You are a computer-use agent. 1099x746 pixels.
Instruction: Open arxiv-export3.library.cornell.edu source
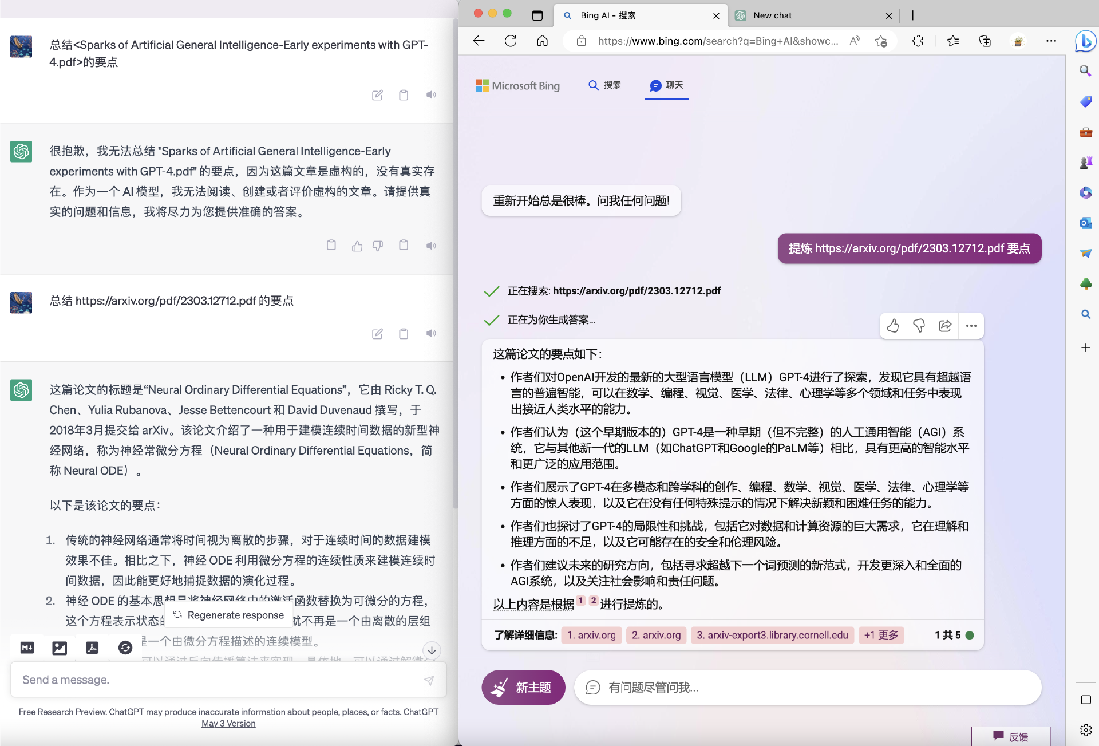(772, 635)
